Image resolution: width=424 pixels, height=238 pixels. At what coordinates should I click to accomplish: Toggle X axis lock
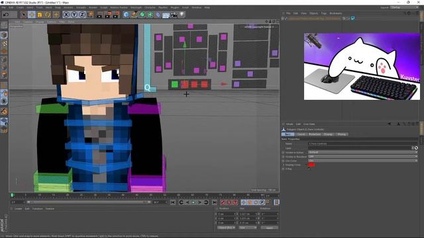[x=66, y=15]
